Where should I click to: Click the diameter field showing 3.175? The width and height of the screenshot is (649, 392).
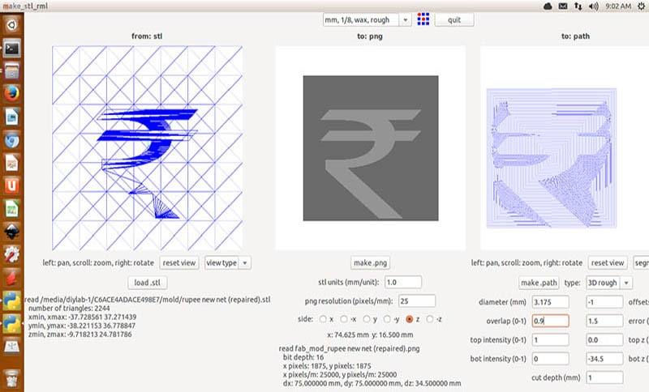[551, 302]
